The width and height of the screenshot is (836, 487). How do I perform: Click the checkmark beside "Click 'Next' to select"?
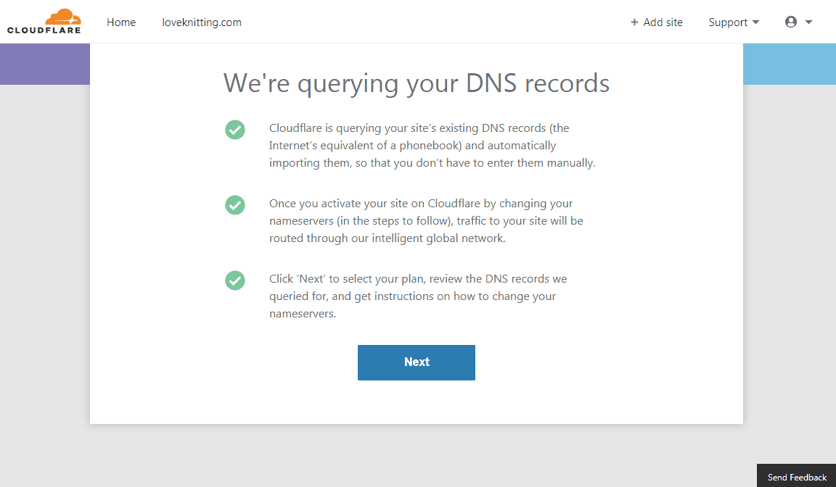235,280
